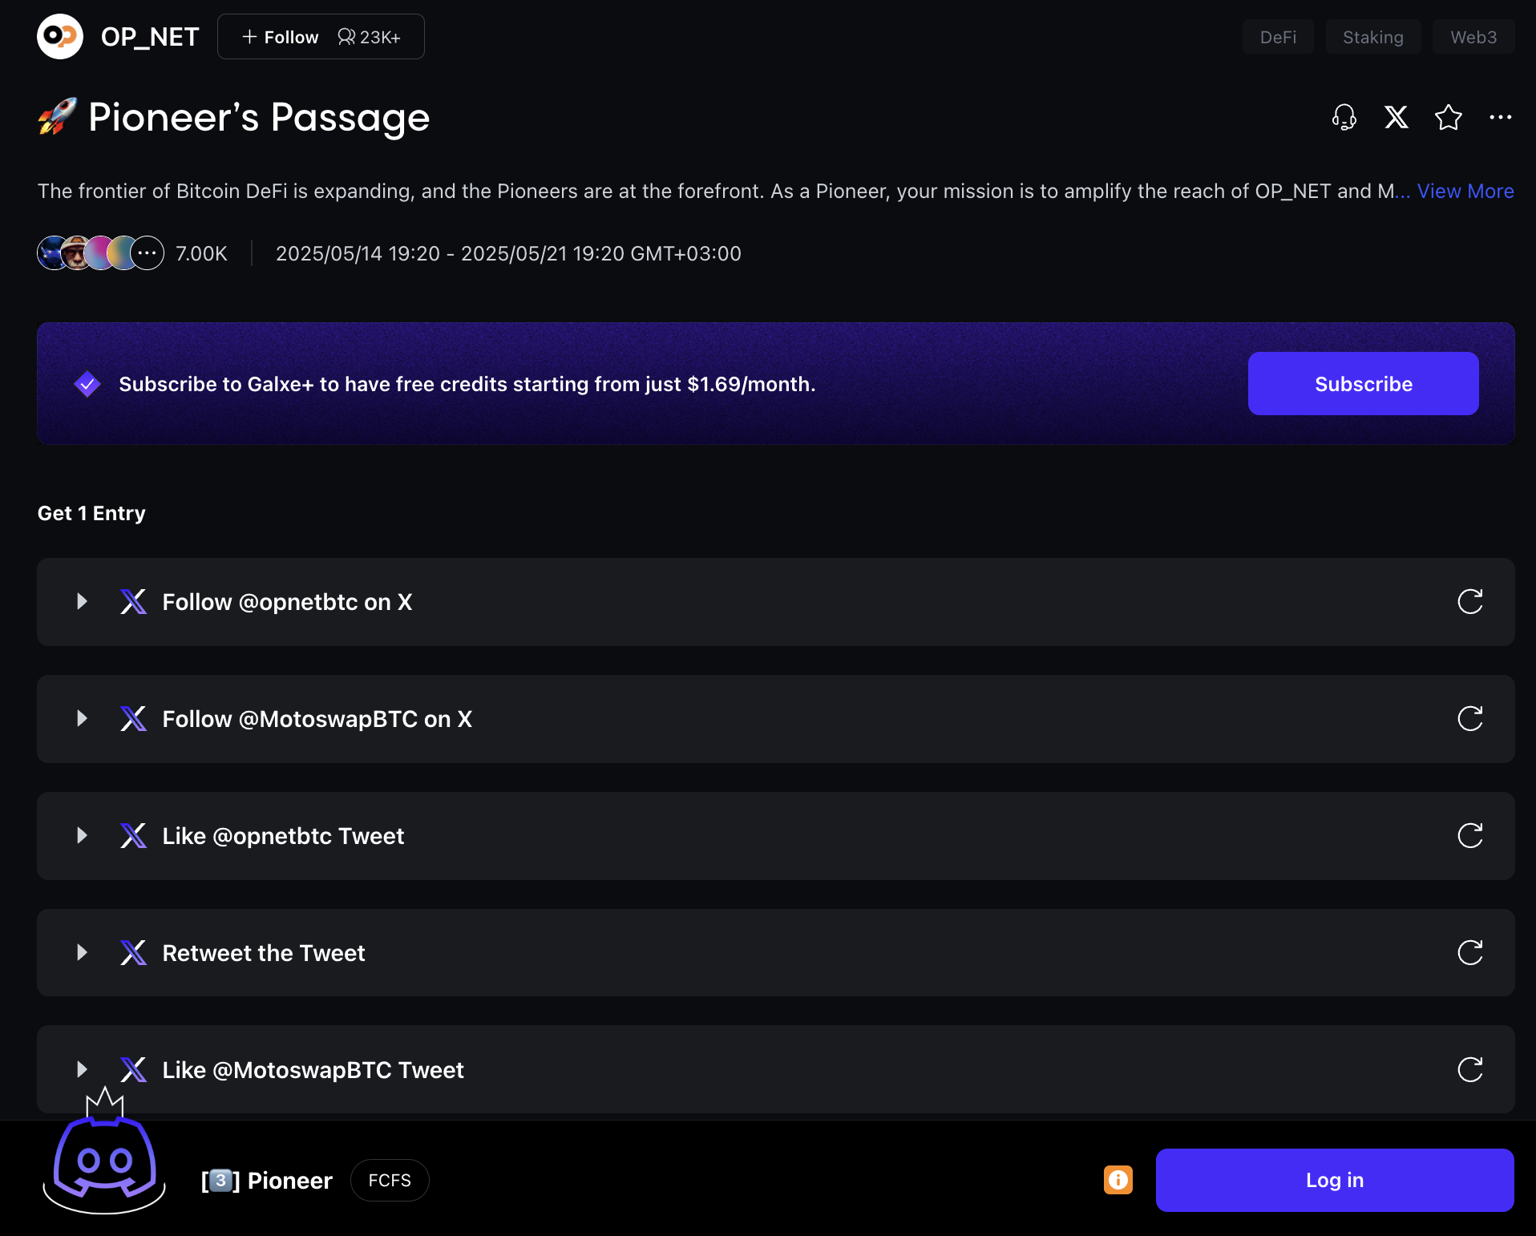Share campaign via the X icon
1536x1236 pixels.
point(1396,117)
